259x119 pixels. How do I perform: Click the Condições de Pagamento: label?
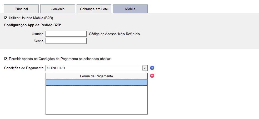coord(24,68)
